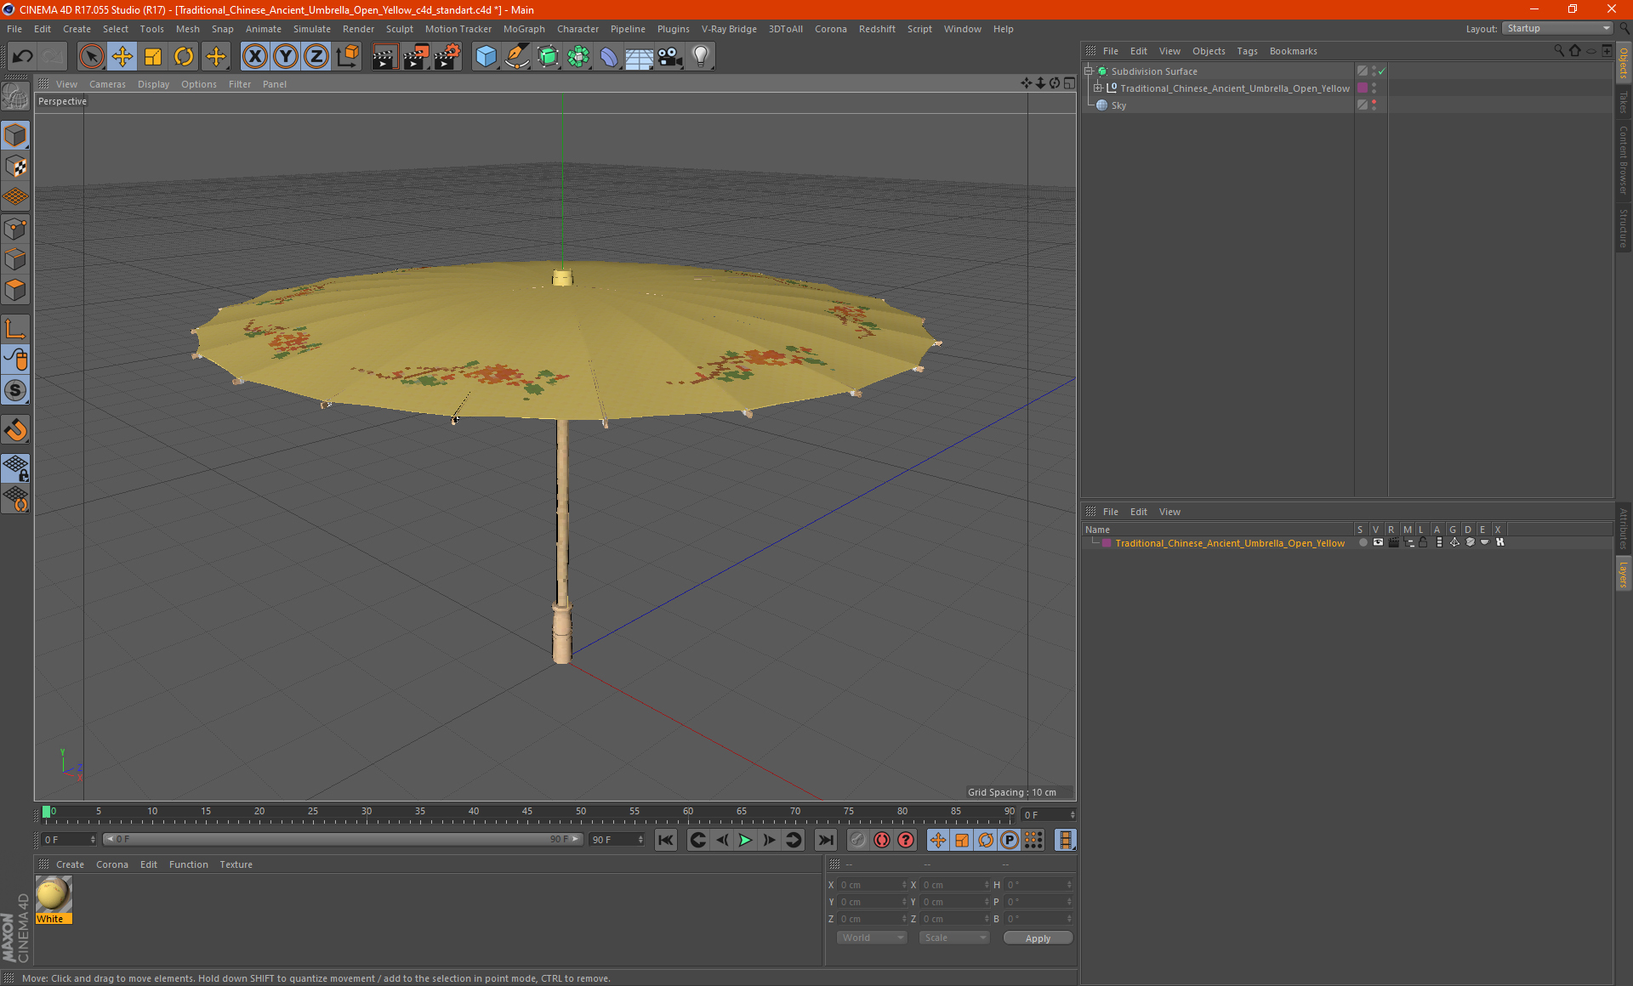Screen dimensions: 1633x986
Task: Render the active view
Action: [384, 57]
